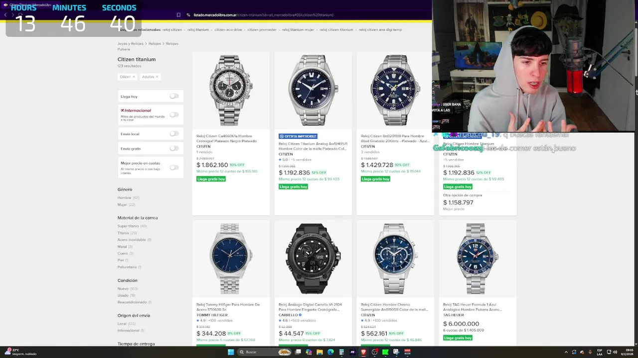
Task: Show hidden system tray icons
Action: tap(566, 352)
